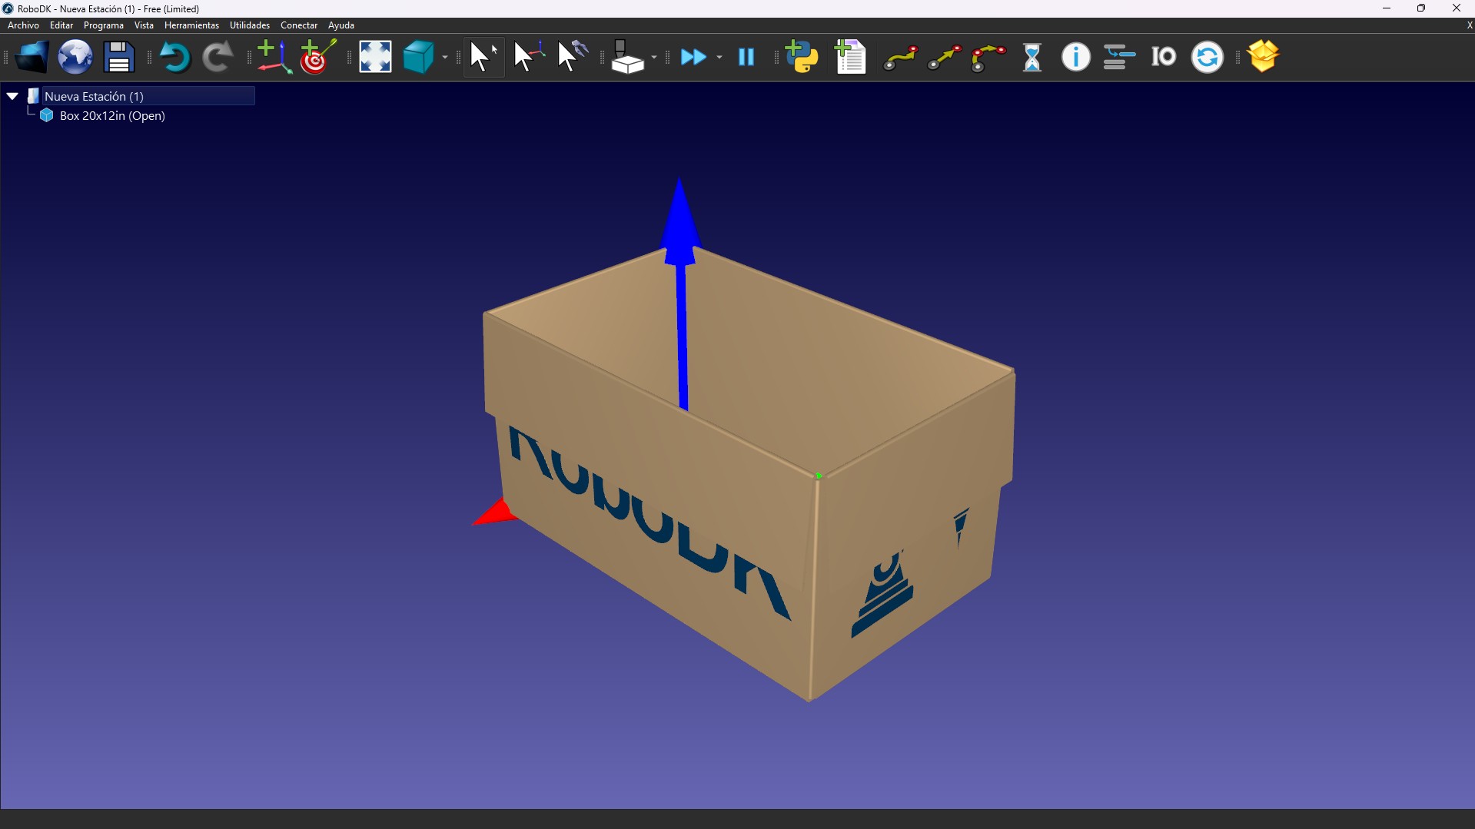1475x829 pixels.
Task: Restore down the RoboDK window
Action: click(x=1421, y=8)
